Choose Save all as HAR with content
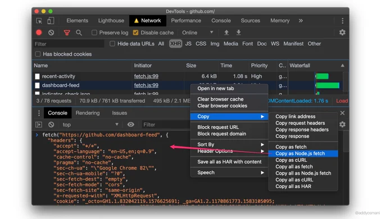382x219 pixels. pyautogui.click(x=229, y=162)
